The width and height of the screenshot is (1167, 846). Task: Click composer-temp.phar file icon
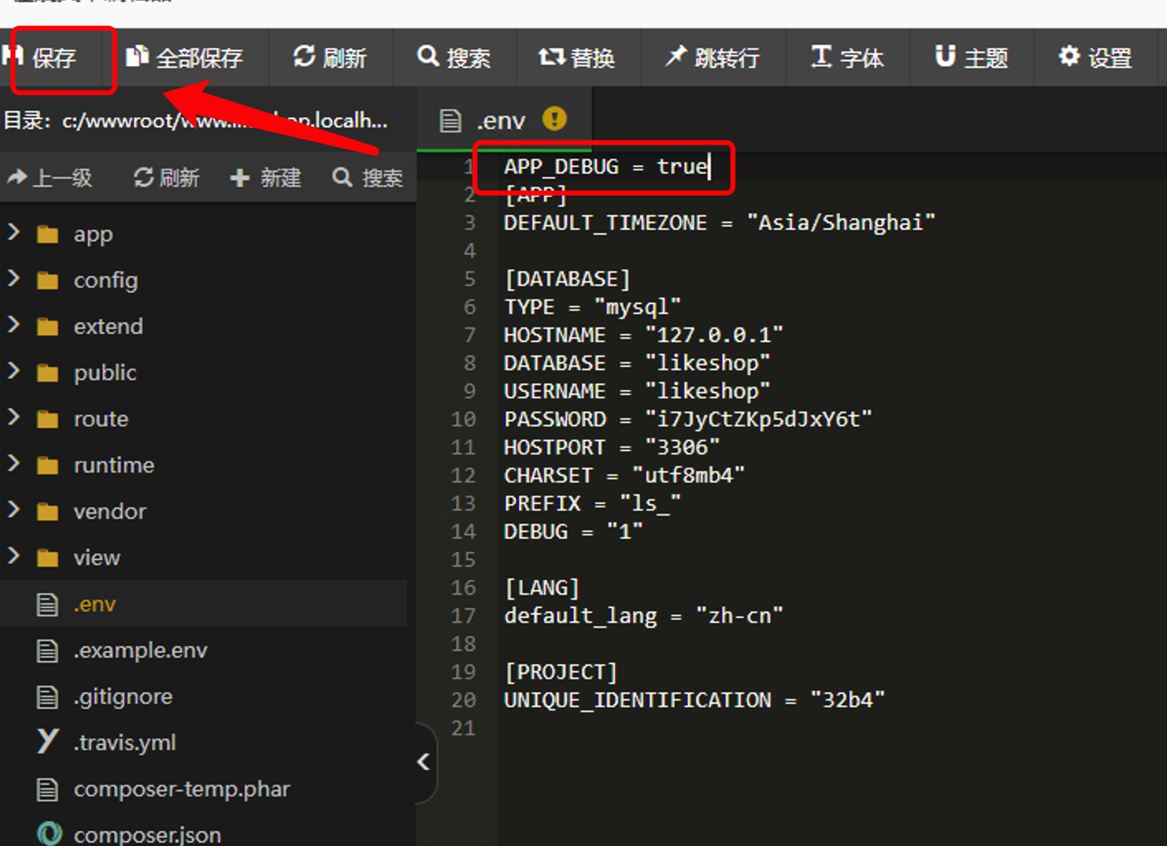(48, 790)
